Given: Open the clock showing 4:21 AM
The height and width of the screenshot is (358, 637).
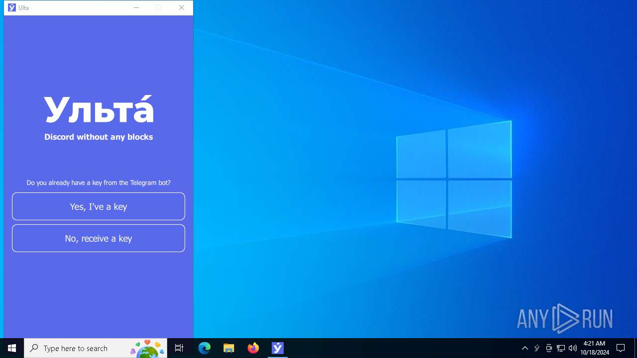Looking at the screenshot, I should tap(595, 348).
